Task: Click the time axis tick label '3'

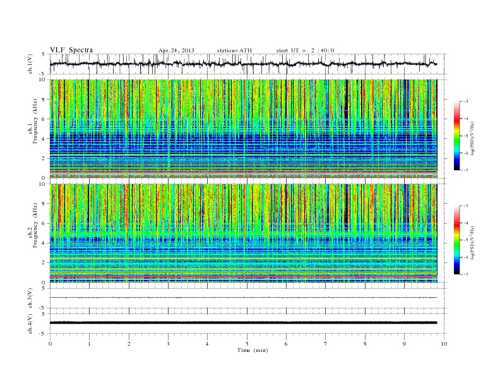Action: click(168, 344)
